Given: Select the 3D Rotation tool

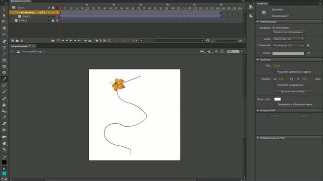Looking at the screenshot, I should (x=4, y=28).
